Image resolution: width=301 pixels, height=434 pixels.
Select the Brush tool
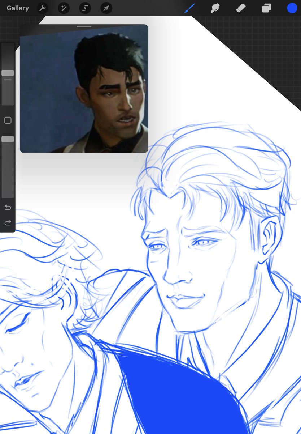(189, 8)
